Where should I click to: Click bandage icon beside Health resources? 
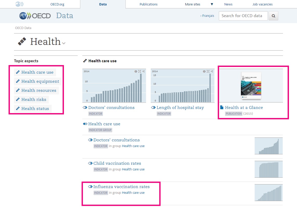pos(18,90)
